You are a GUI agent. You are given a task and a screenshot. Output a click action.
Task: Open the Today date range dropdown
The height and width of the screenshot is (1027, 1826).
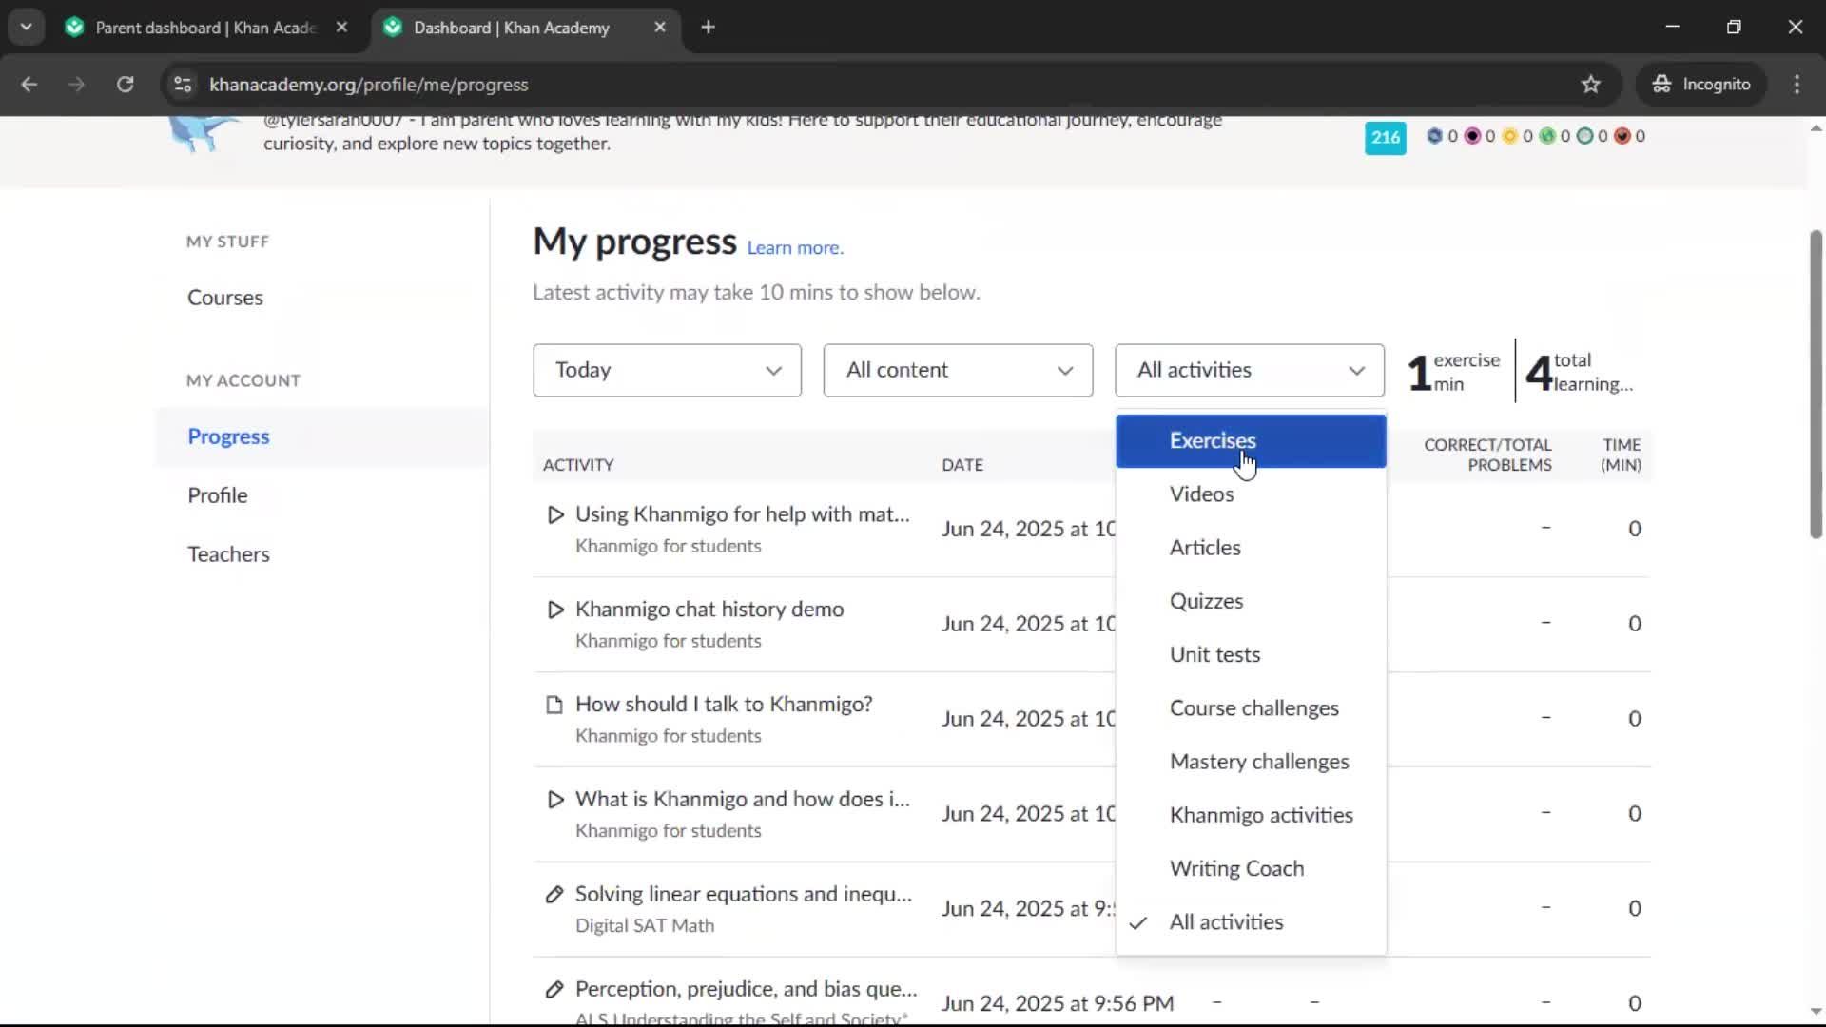tap(667, 370)
